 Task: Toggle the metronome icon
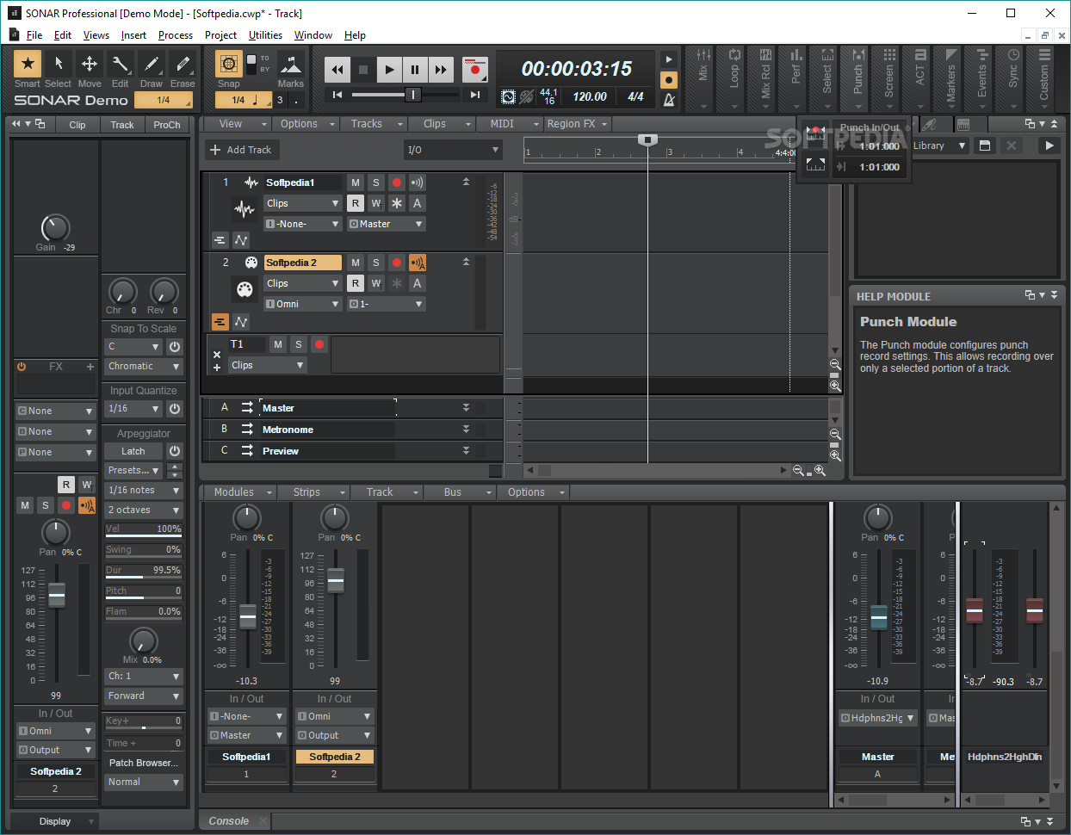click(669, 101)
